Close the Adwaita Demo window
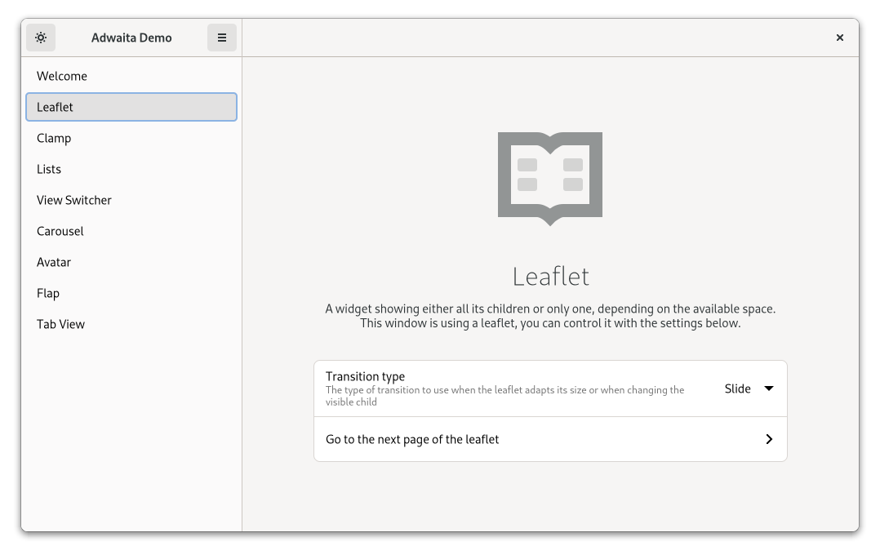Image resolution: width=880 pixels, height=555 pixels. point(839,38)
